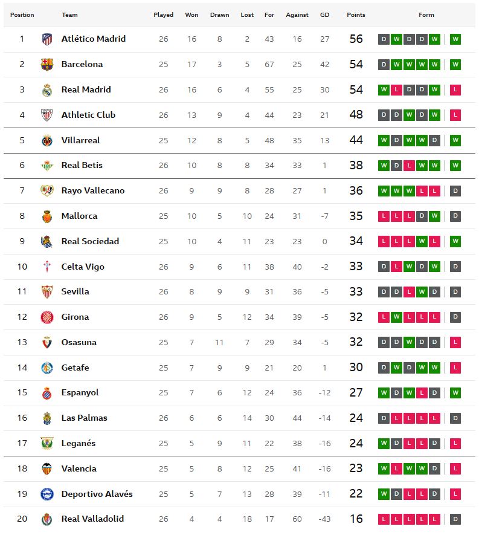479x535 pixels.
Task: Open the Celta Vigo team page
Action: [x=83, y=267]
